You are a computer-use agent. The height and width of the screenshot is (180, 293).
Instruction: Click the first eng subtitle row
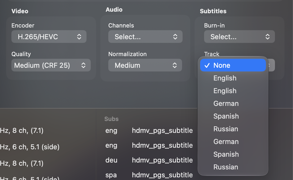click(x=149, y=130)
